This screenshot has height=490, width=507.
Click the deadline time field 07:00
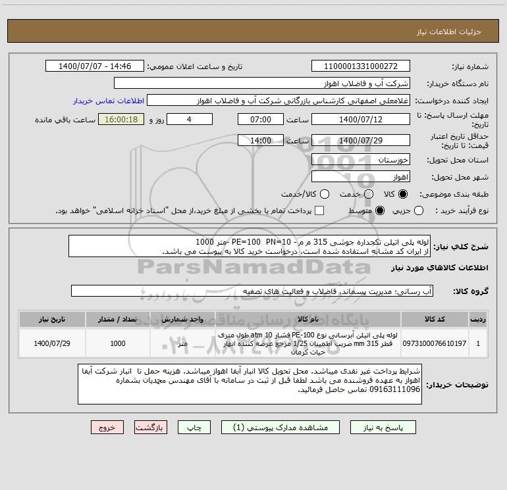click(261, 119)
